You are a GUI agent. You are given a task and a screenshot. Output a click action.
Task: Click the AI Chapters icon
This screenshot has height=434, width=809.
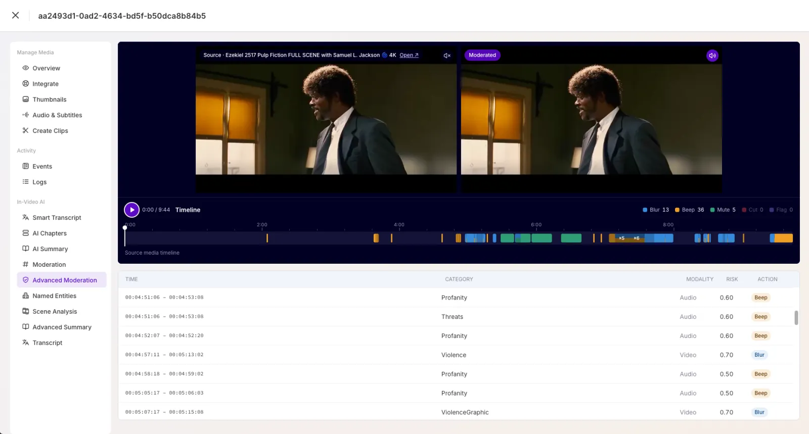tap(25, 233)
